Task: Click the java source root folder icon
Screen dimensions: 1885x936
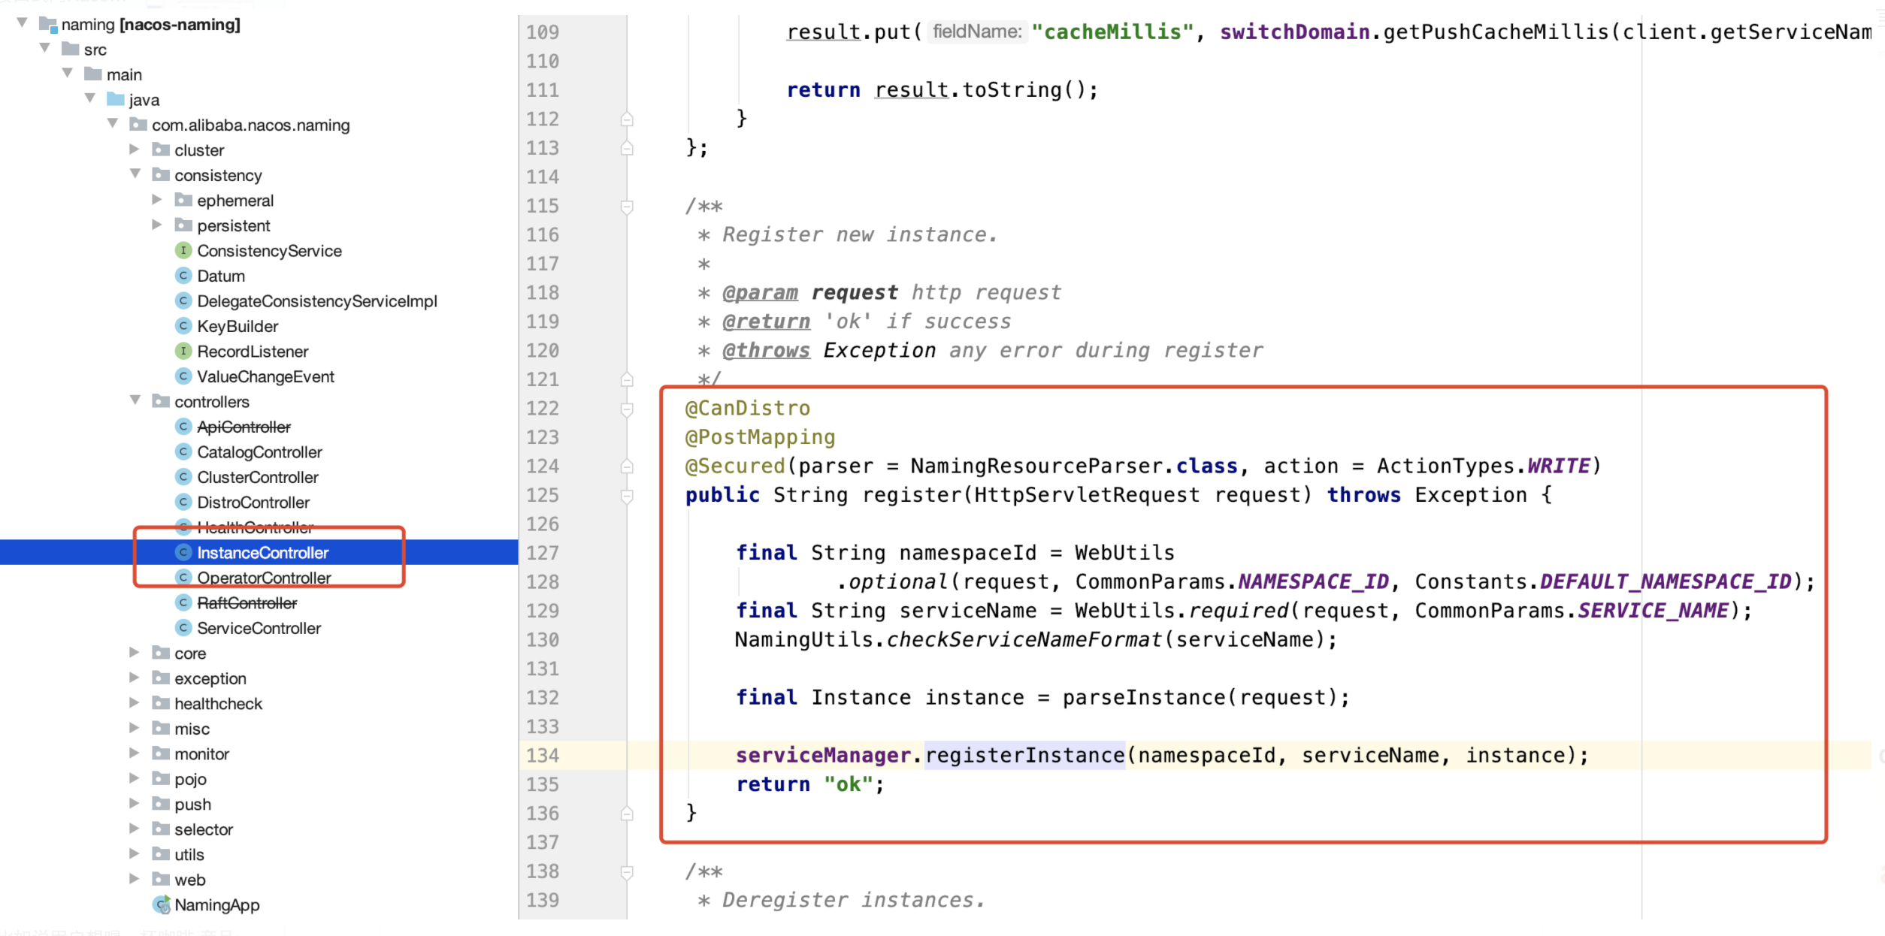Action: click(115, 99)
